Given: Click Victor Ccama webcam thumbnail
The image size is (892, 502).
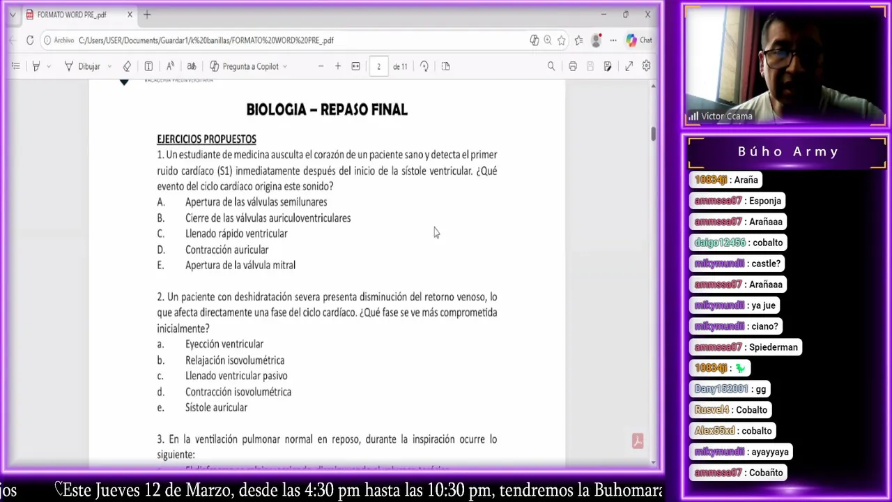Looking at the screenshot, I should (x=785, y=66).
